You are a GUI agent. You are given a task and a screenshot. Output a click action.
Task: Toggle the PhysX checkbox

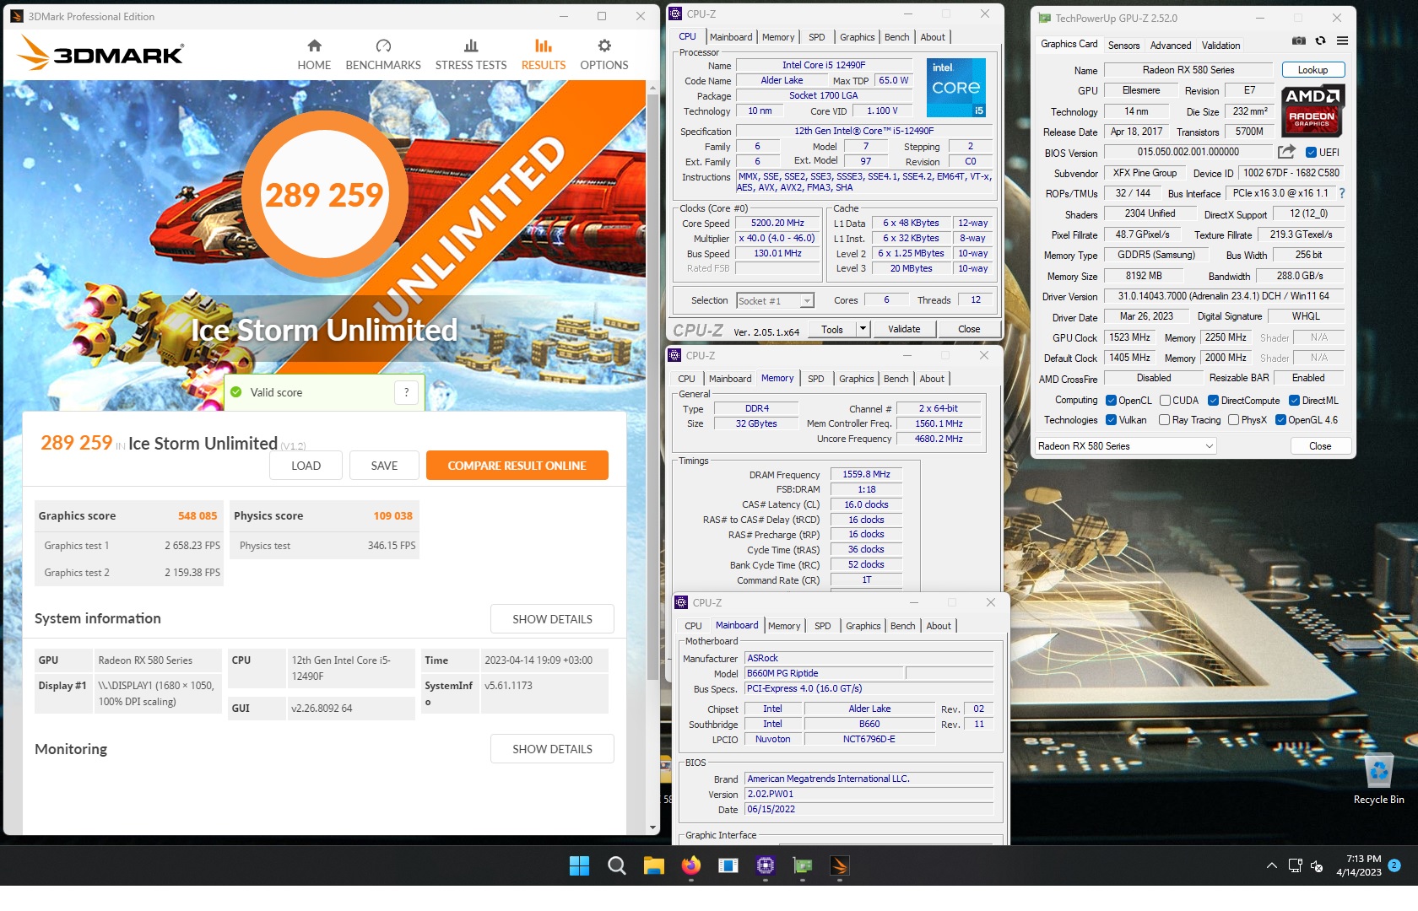point(1233,420)
